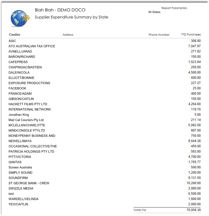Select the ASIC creditor row
The width and height of the screenshot is (209, 216).
[105, 41]
